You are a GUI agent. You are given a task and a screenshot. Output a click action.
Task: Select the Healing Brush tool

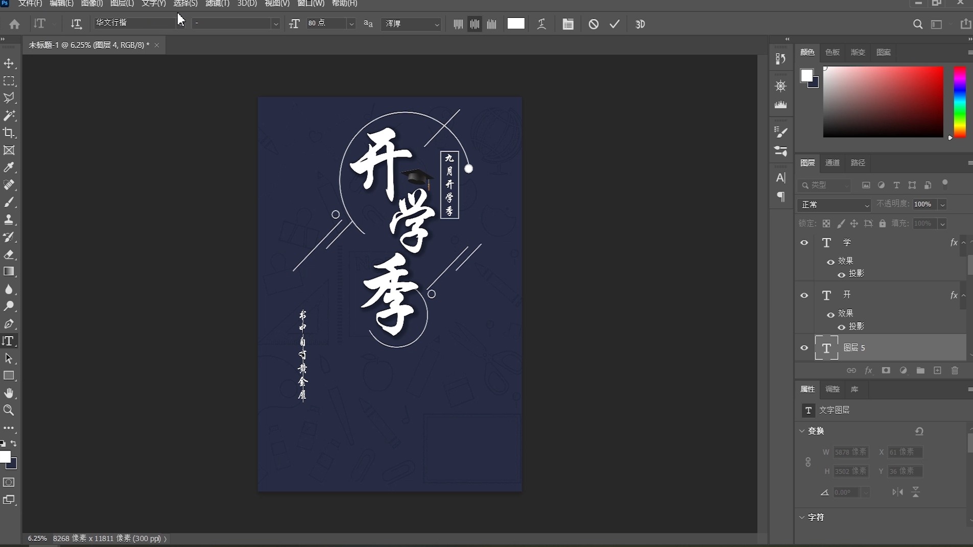[x=9, y=185]
